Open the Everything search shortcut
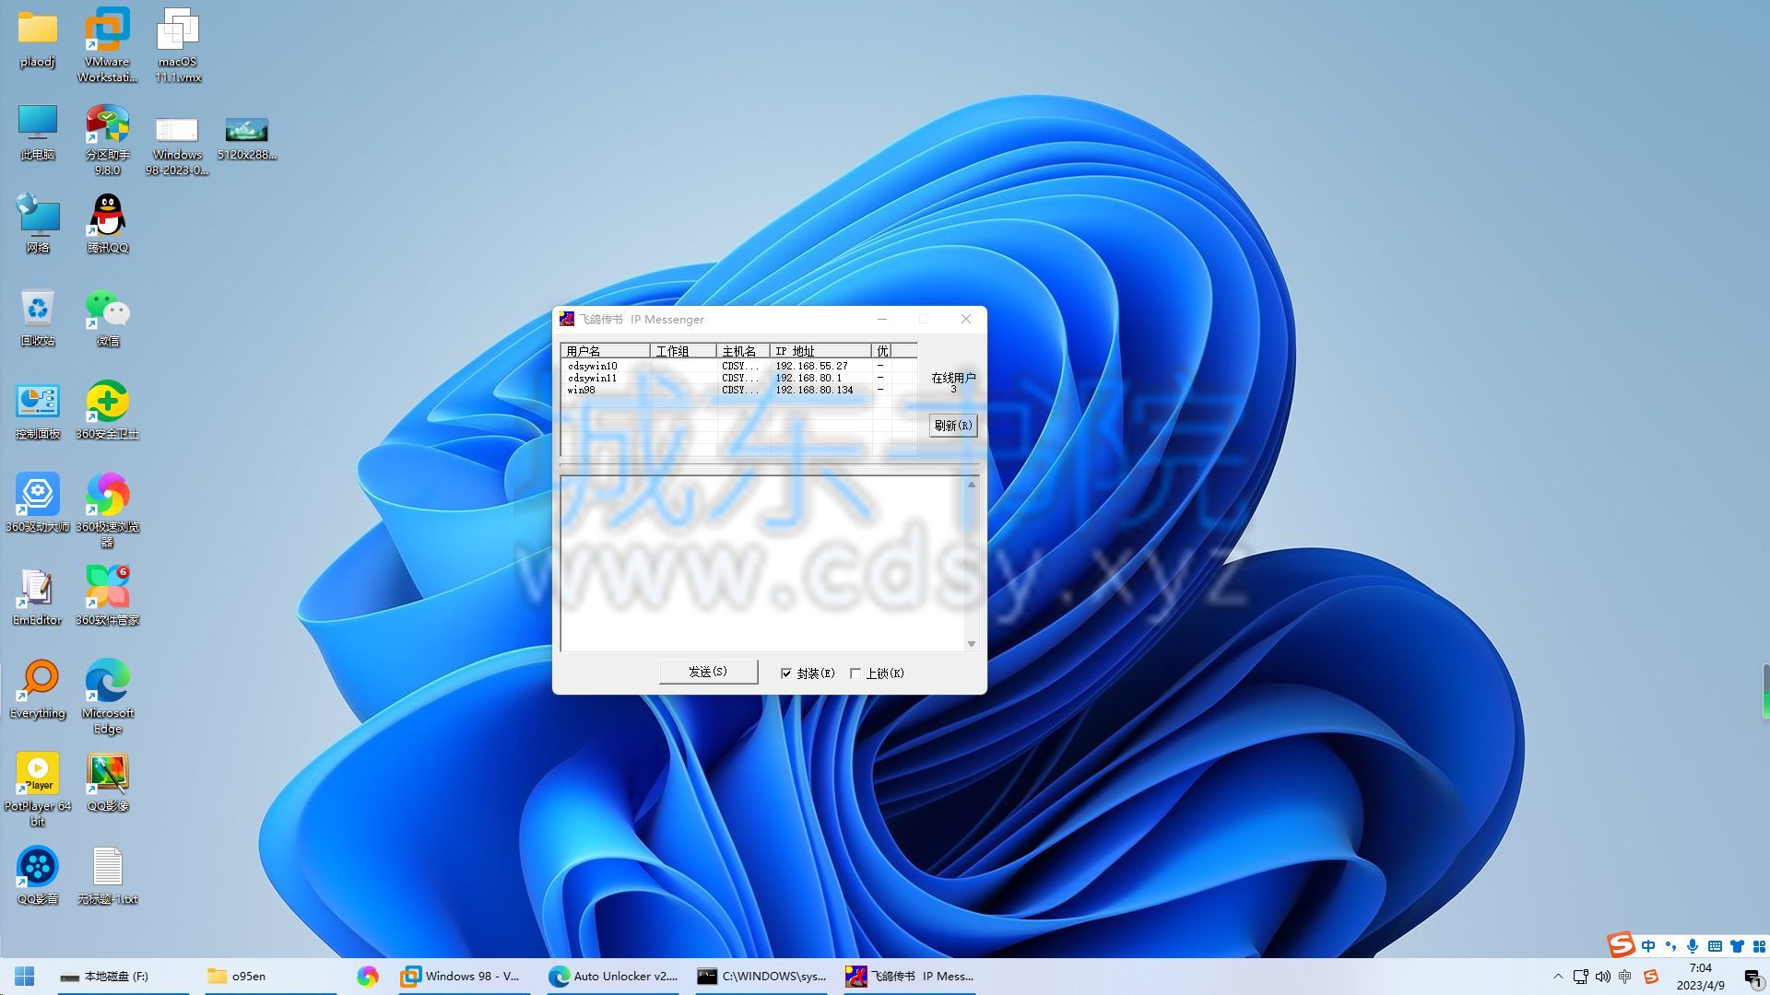This screenshot has width=1770, height=995. pos(38,689)
